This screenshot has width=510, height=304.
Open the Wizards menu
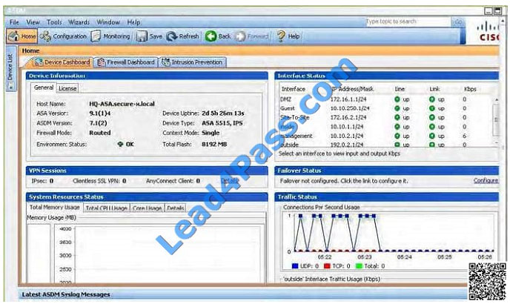[x=79, y=22]
